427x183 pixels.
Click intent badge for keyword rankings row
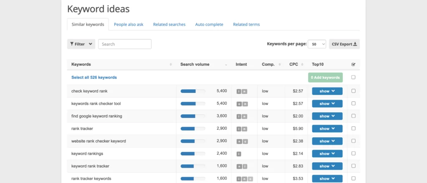pyautogui.click(x=239, y=154)
